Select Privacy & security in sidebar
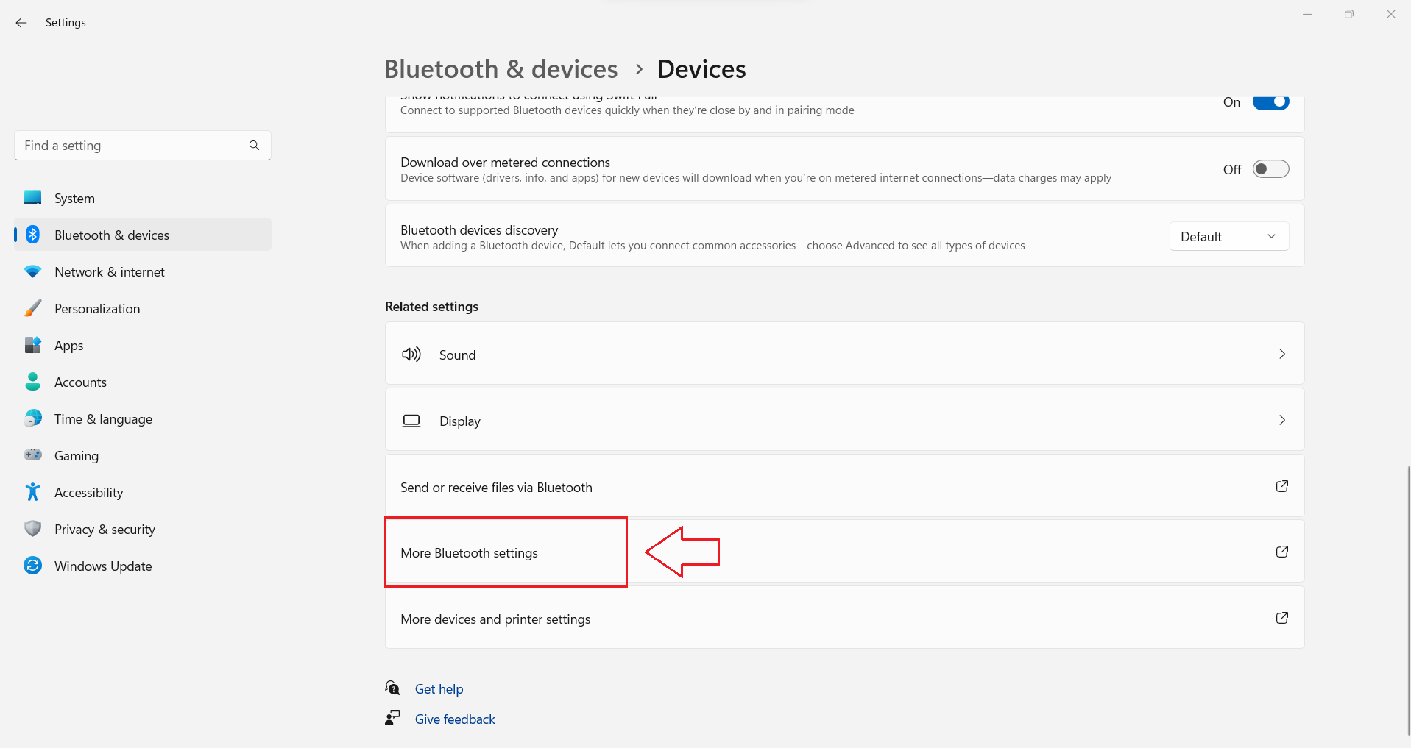The width and height of the screenshot is (1411, 748). 33,529
